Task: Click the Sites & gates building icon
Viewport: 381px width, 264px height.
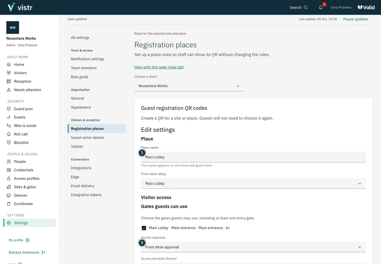Action: click(9, 187)
